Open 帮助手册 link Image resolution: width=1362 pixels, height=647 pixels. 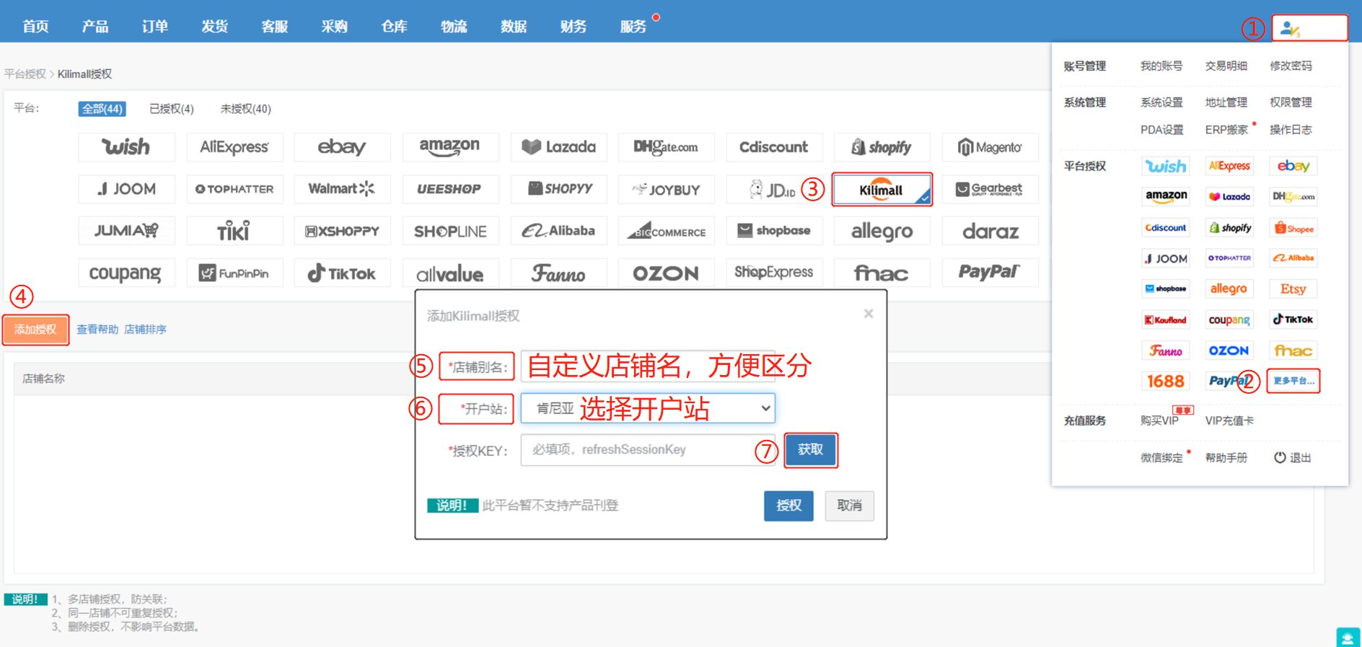point(1226,458)
